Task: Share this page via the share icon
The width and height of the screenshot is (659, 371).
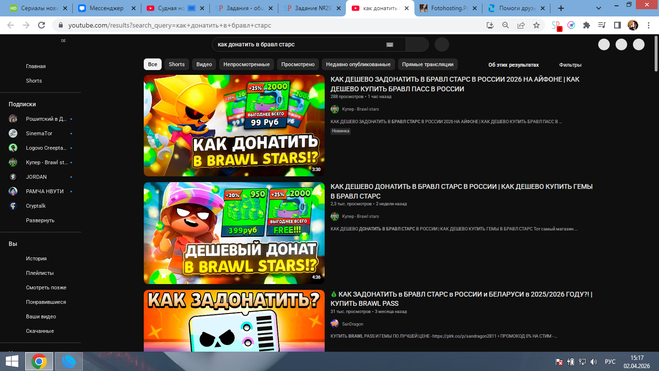Action: point(521,25)
